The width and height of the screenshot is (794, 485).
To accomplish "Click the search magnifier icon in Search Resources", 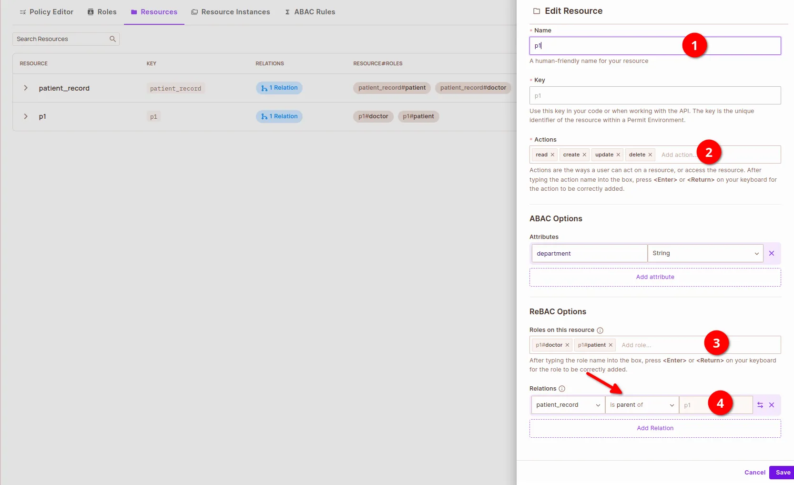I will click(x=112, y=39).
